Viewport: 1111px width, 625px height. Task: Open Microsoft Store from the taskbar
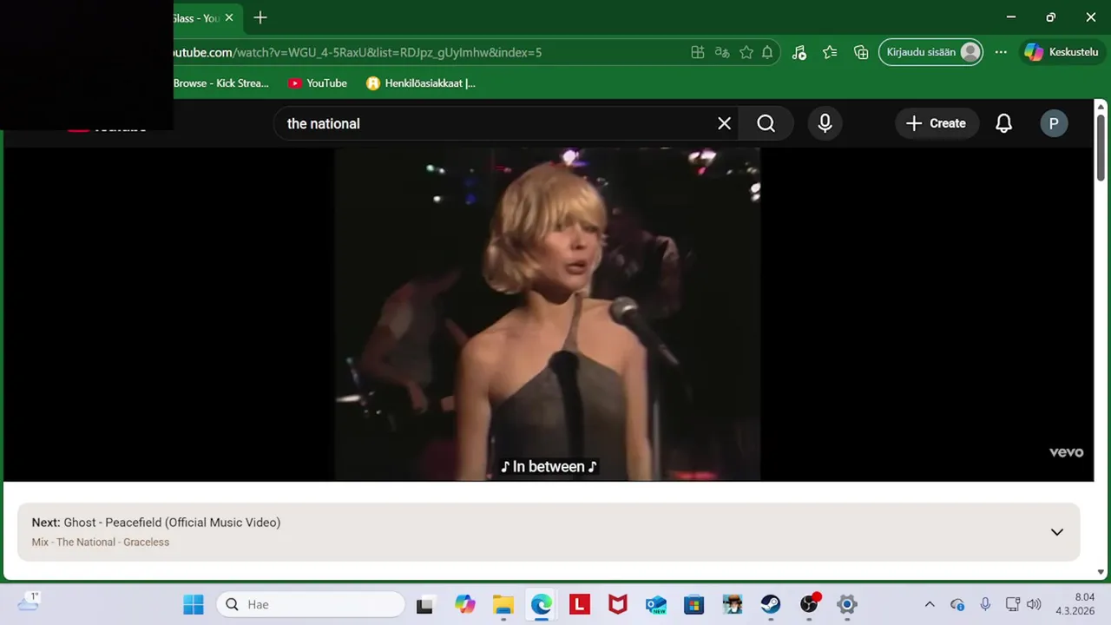(x=694, y=604)
